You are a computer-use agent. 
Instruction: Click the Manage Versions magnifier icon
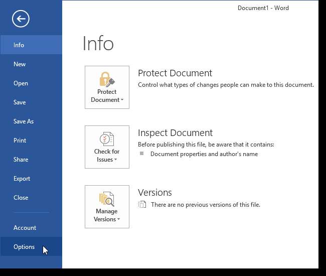coord(107,199)
